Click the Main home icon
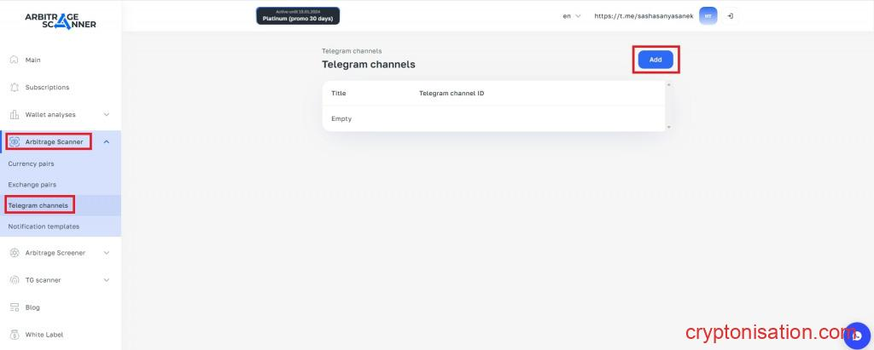This screenshot has width=874, height=350. (x=15, y=60)
